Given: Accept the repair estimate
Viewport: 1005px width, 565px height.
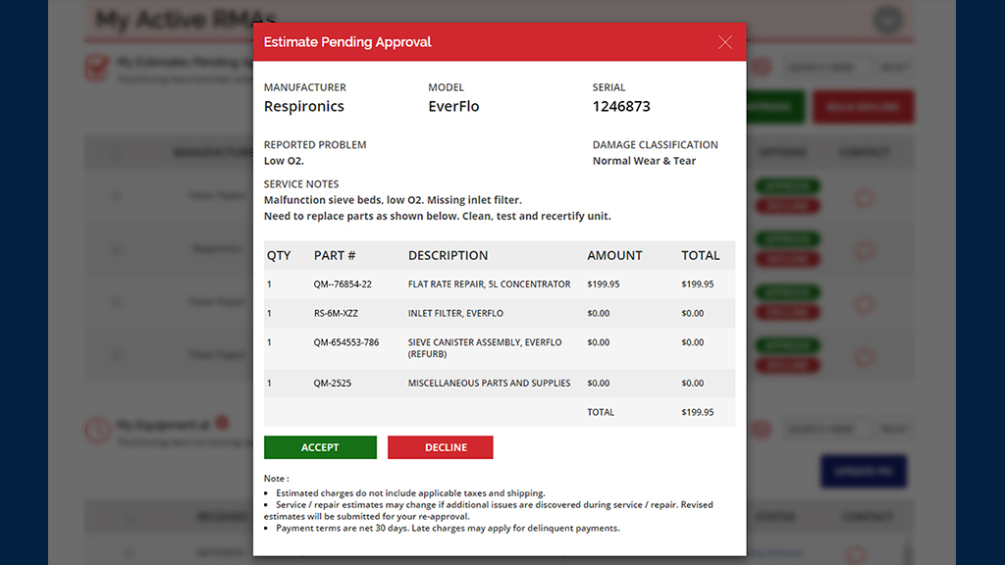Looking at the screenshot, I should [320, 447].
